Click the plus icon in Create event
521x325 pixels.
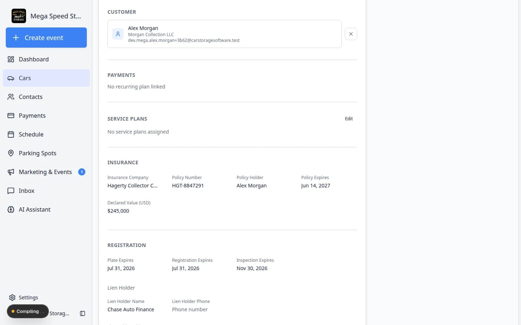16,38
